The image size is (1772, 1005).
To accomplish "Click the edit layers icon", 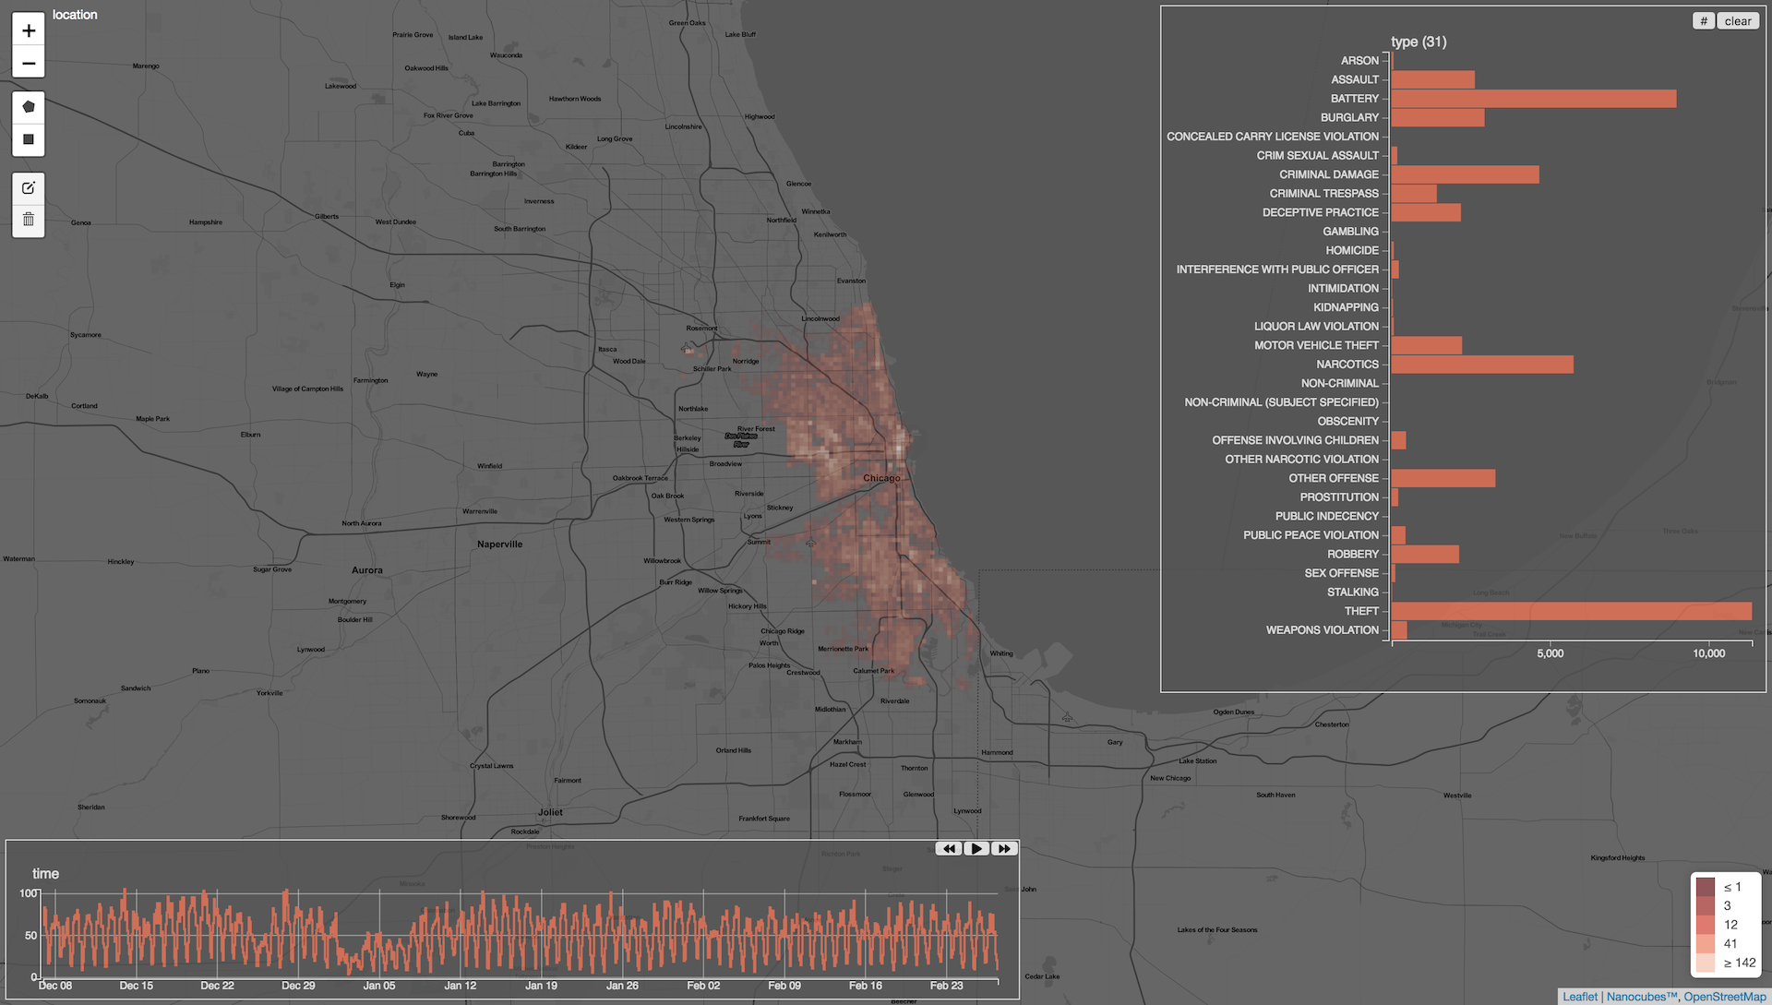I will [29, 188].
